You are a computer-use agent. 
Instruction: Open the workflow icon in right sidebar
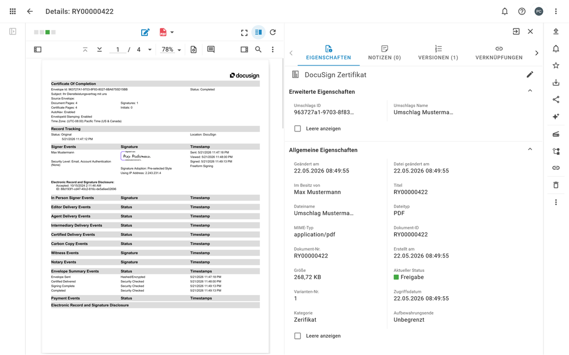coord(556,151)
